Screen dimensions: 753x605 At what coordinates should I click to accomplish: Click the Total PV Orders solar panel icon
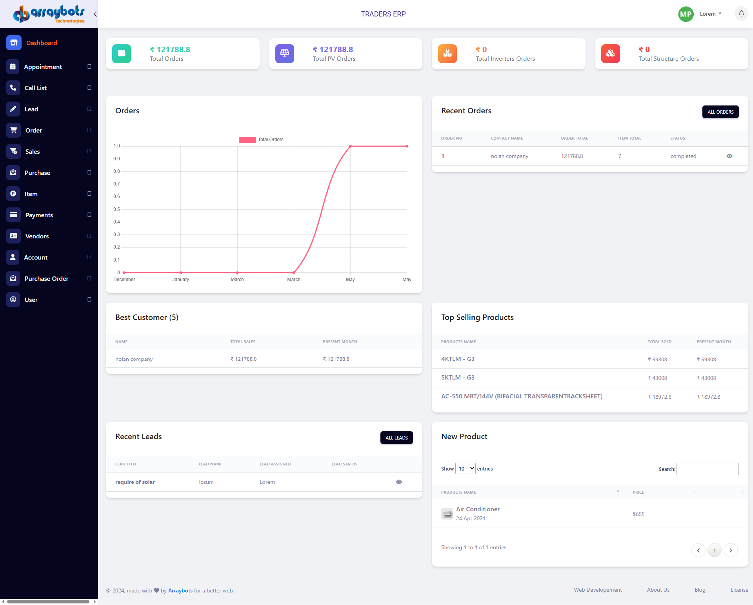pyautogui.click(x=284, y=54)
